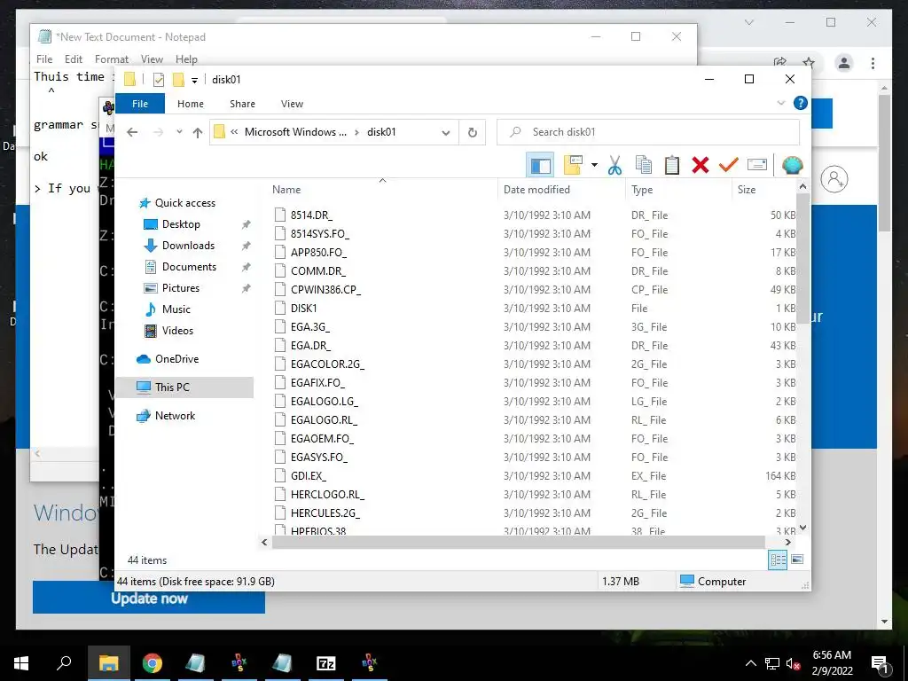Select Music in navigation pane

pos(176,309)
